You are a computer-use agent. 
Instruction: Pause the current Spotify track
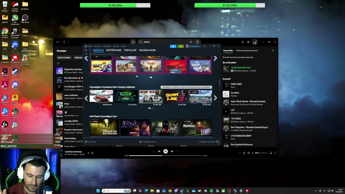[x=165, y=151]
